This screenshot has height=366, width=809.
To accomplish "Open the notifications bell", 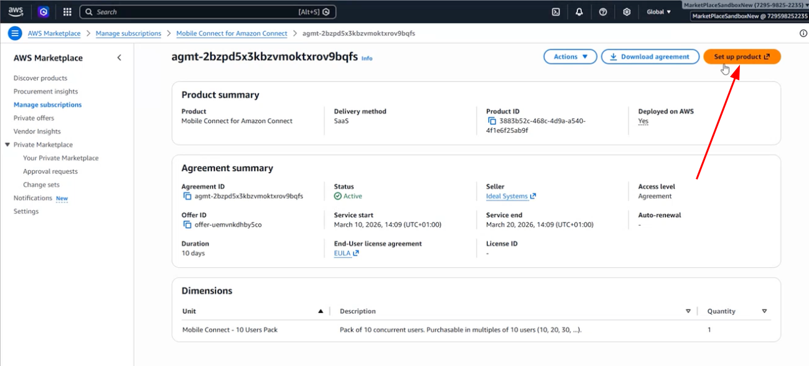I will [x=579, y=12].
